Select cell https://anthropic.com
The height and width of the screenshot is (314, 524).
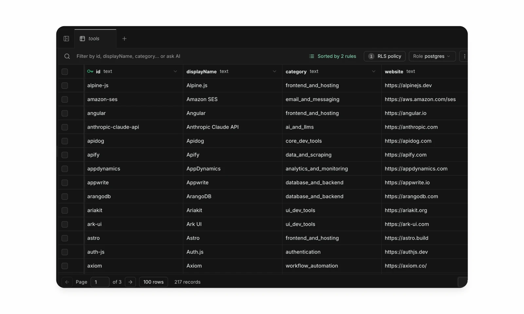(x=424, y=127)
